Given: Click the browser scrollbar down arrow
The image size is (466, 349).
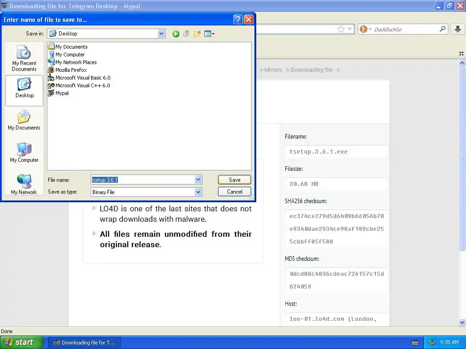Looking at the screenshot, I should point(462,322).
